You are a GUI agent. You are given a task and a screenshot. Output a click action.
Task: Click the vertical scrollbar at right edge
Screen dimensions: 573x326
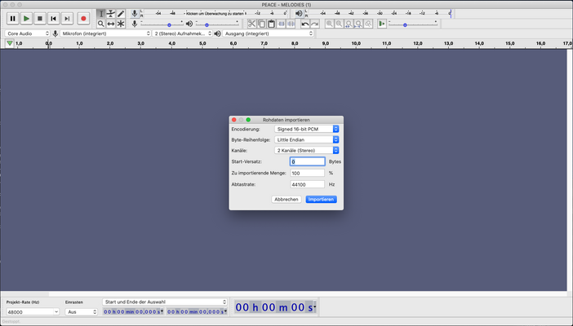click(x=570, y=170)
